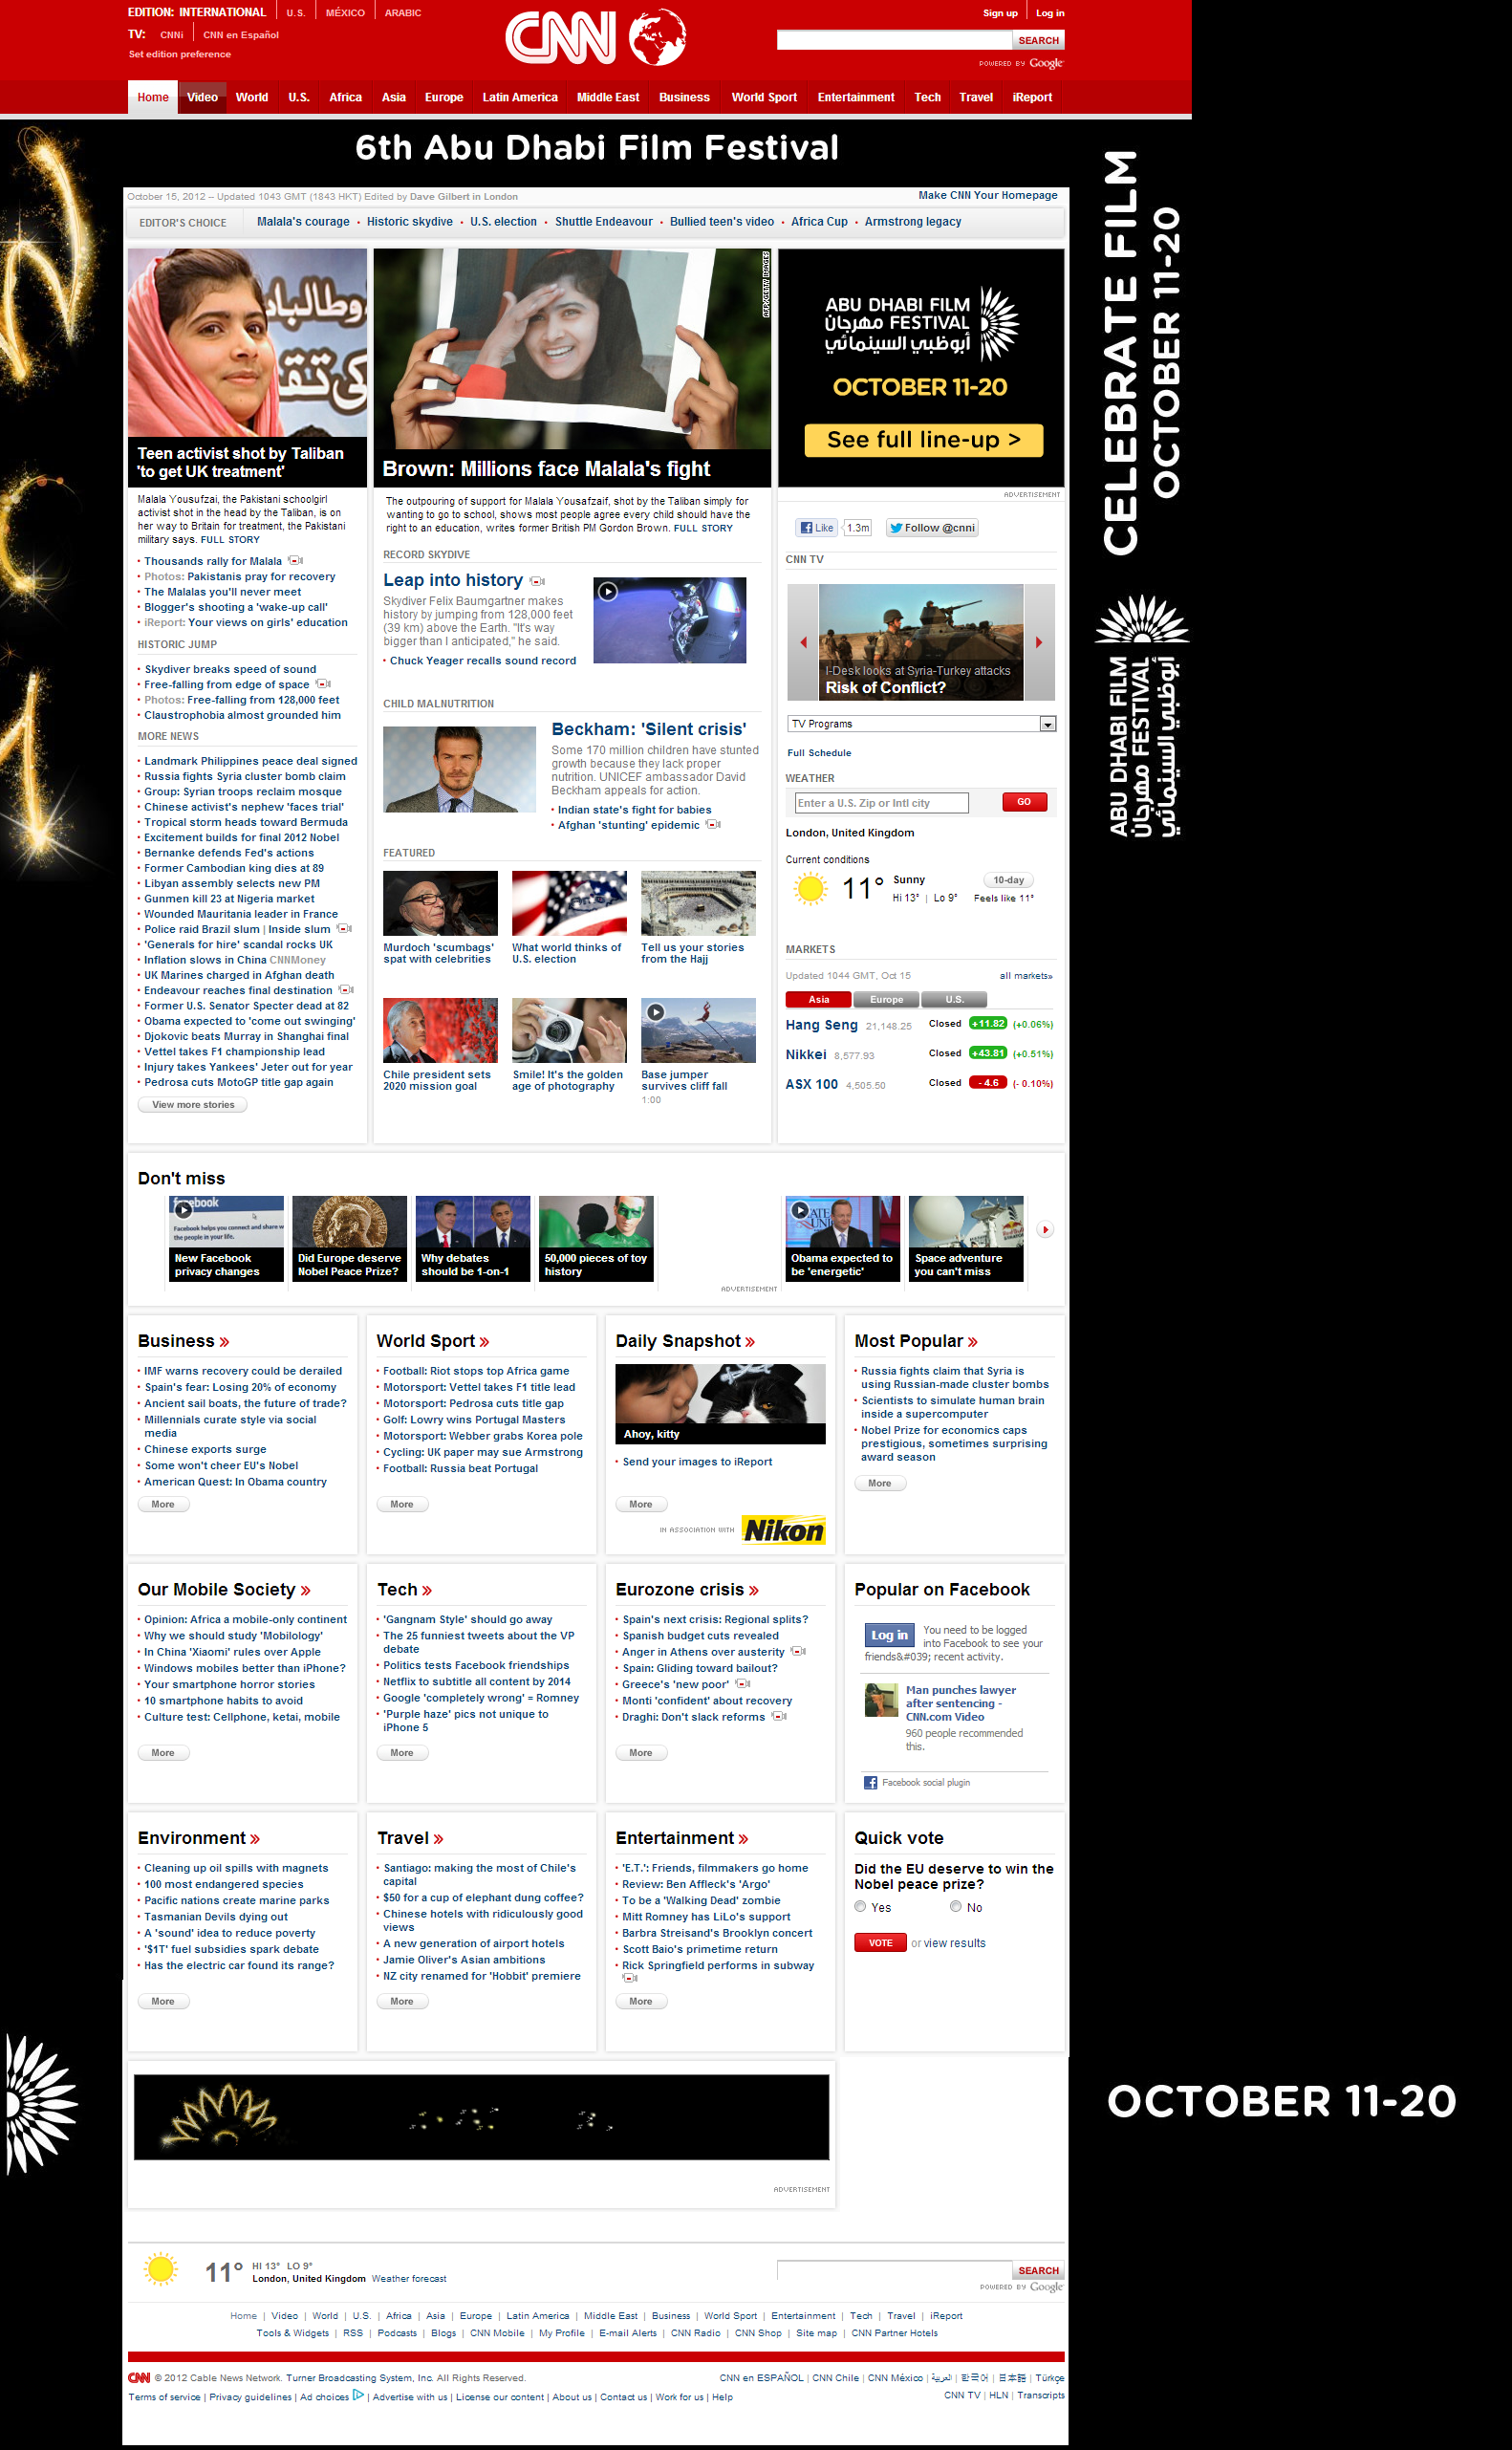Select Yes in the Quick vote poll
The width and height of the screenshot is (1512, 2450).
tap(860, 1907)
